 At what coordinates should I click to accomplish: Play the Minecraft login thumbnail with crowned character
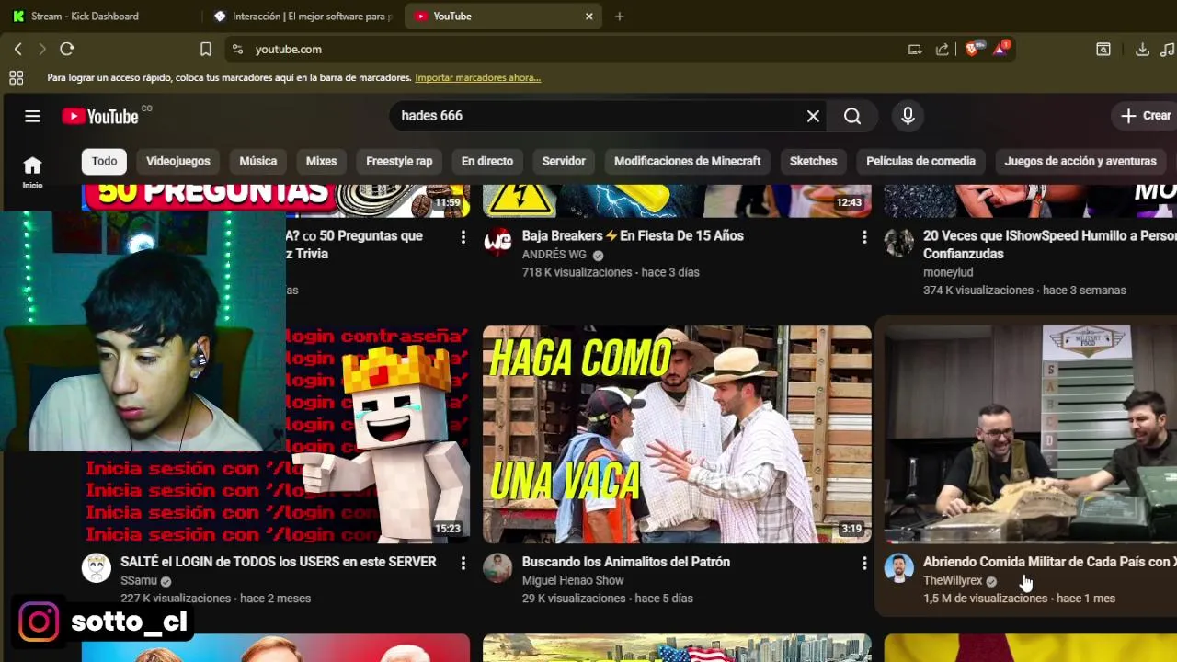(377, 434)
